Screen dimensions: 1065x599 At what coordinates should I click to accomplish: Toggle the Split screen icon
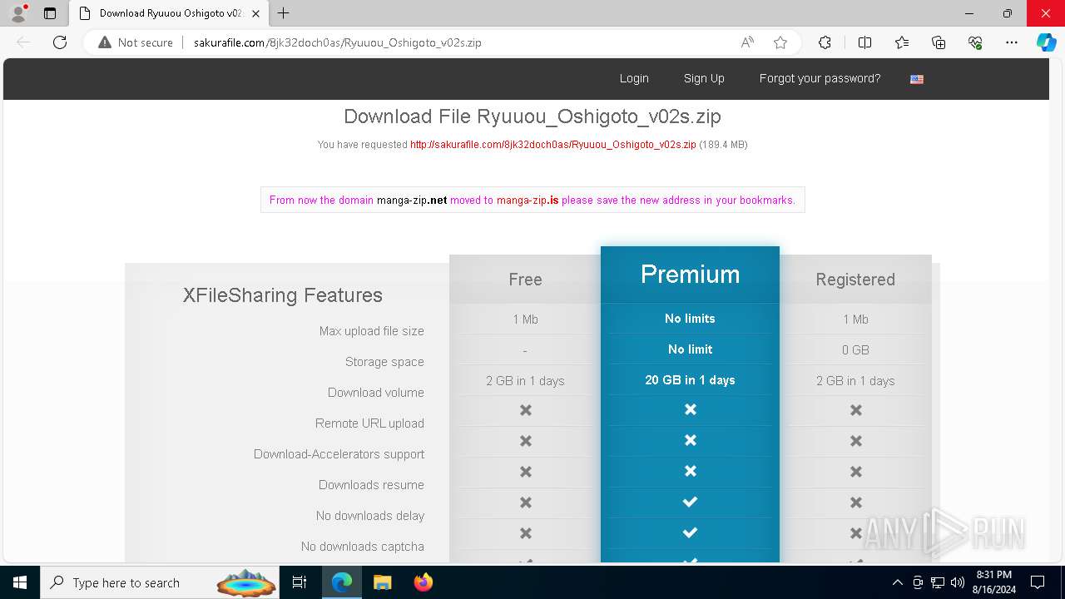tap(864, 42)
